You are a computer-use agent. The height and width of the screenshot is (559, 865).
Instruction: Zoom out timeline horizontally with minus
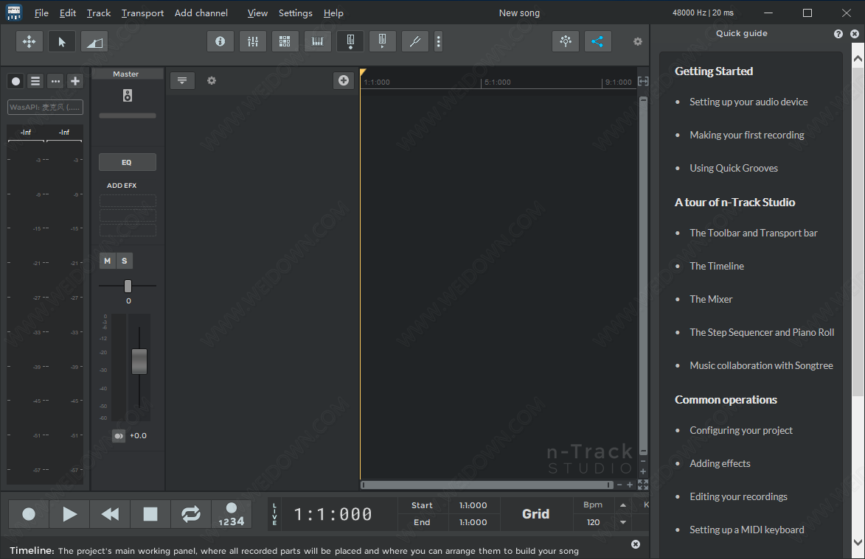619,485
